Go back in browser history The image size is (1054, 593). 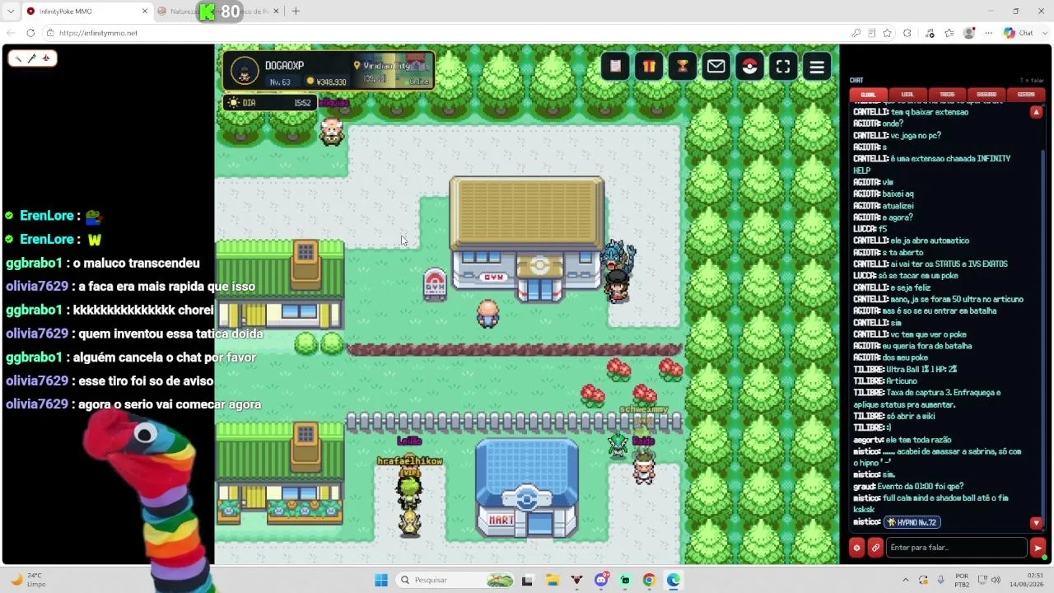pyautogui.click(x=11, y=33)
